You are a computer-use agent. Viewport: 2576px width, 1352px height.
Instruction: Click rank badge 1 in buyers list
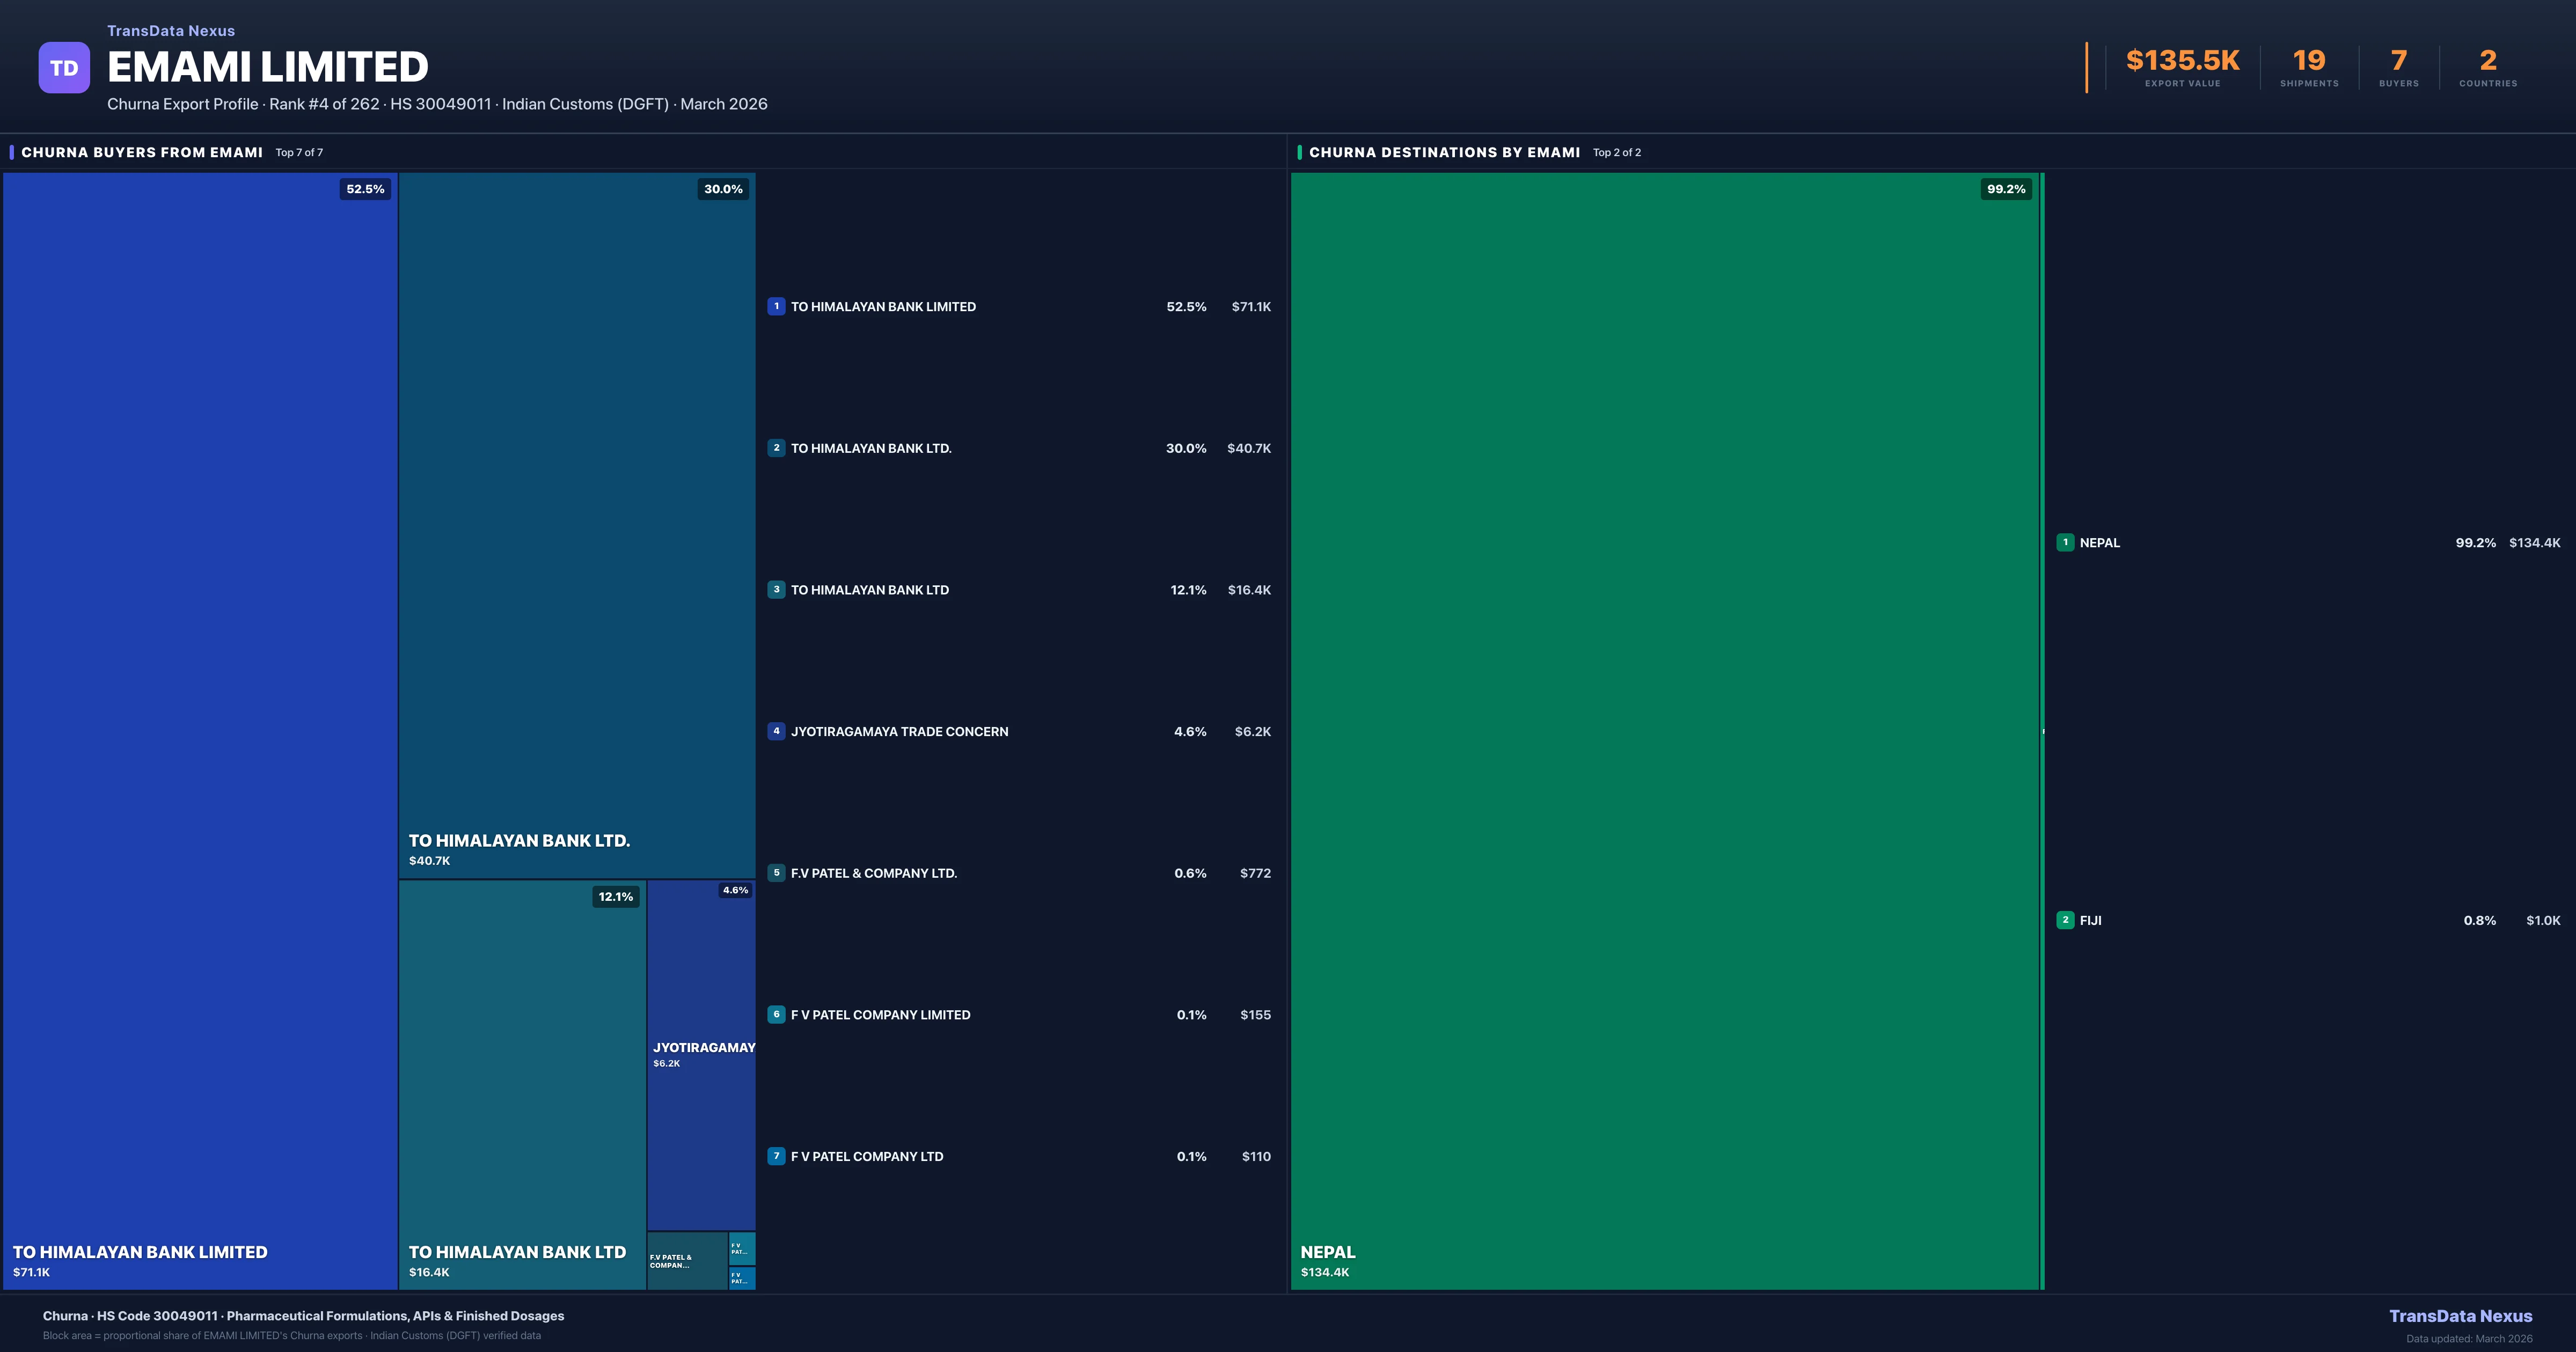[x=776, y=307]
